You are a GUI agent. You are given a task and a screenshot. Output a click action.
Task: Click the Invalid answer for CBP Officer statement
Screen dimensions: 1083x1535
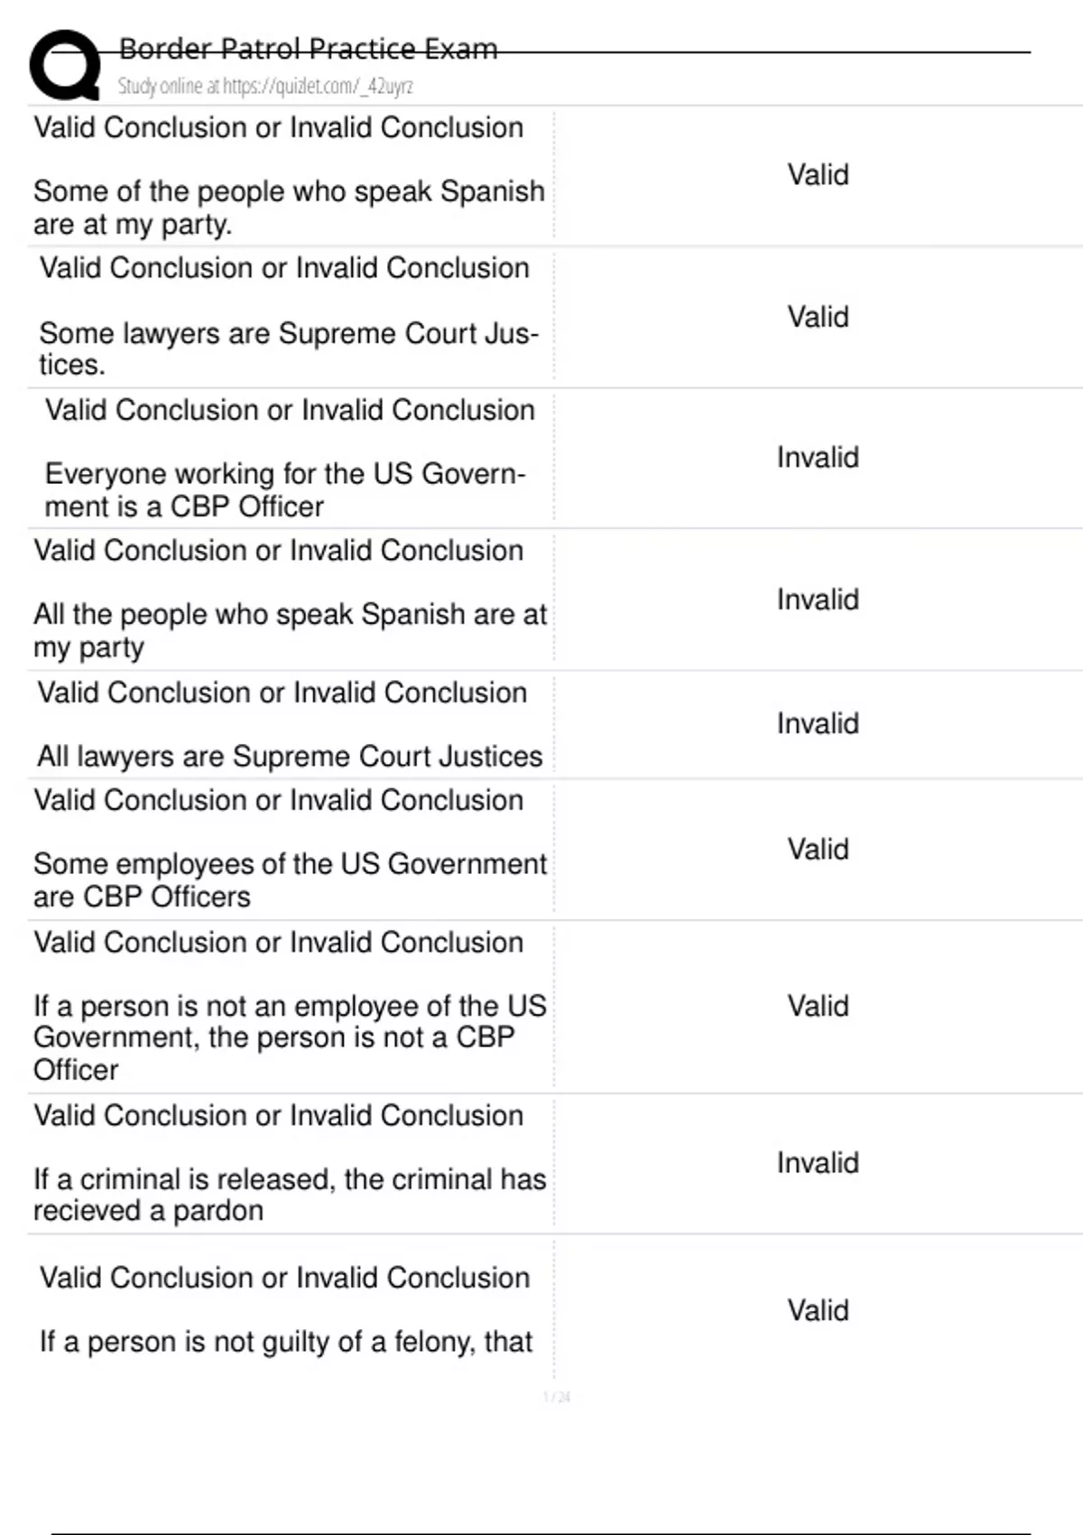click(818, 457)
